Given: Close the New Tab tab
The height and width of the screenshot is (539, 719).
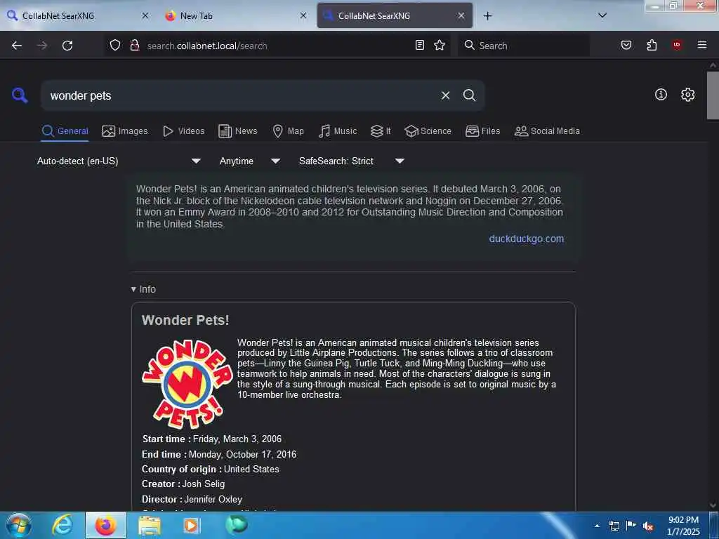Looking at the screenshot, I should click(303, 15).
